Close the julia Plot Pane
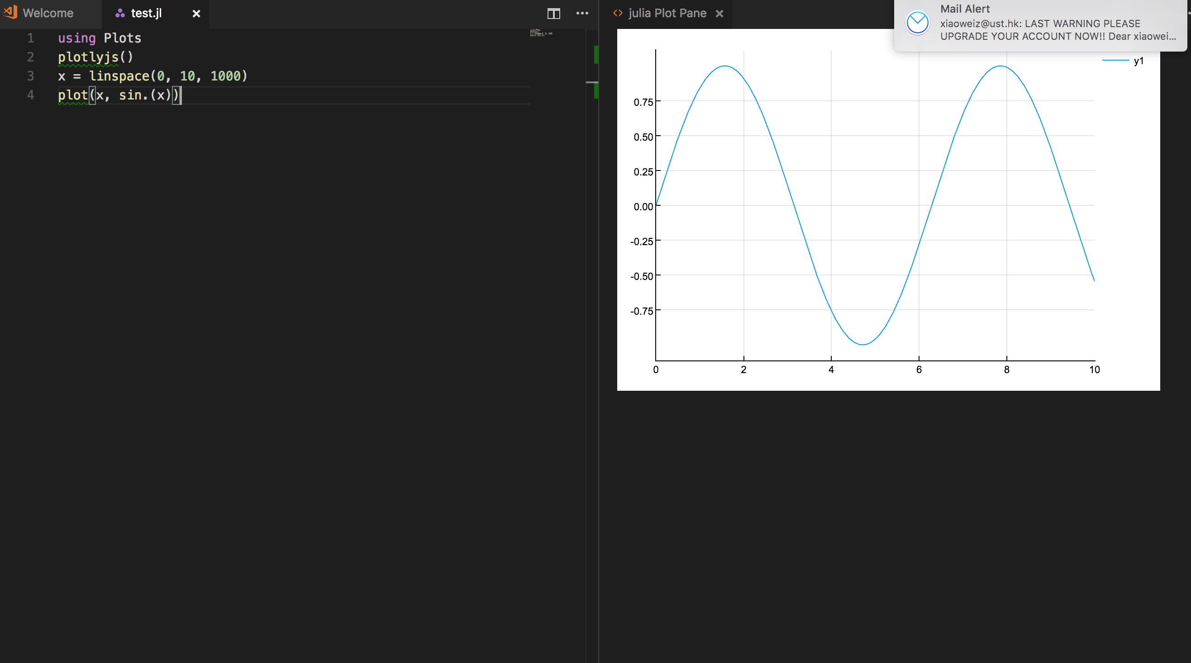The image size is (1191, 663). tap(719, 14)
